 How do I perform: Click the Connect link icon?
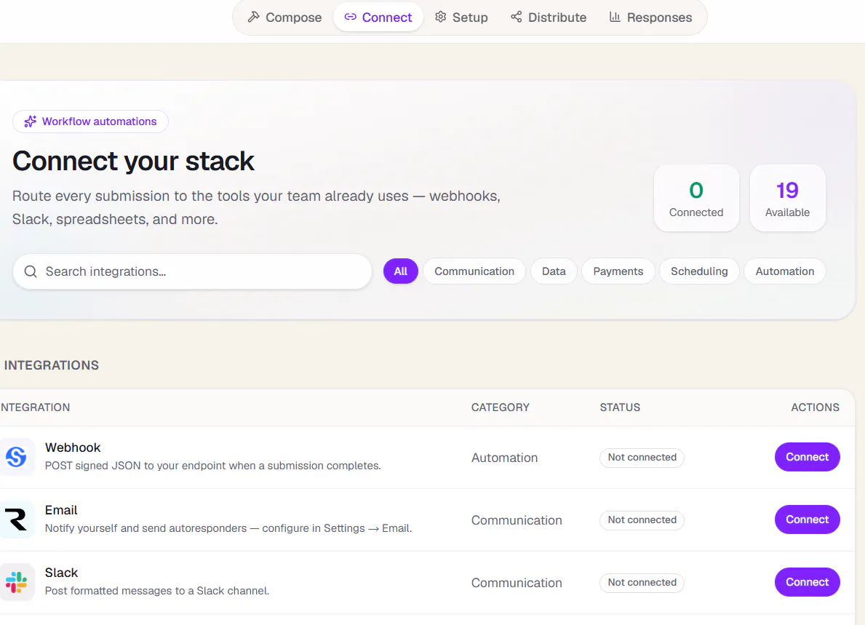tap(351, 17)
